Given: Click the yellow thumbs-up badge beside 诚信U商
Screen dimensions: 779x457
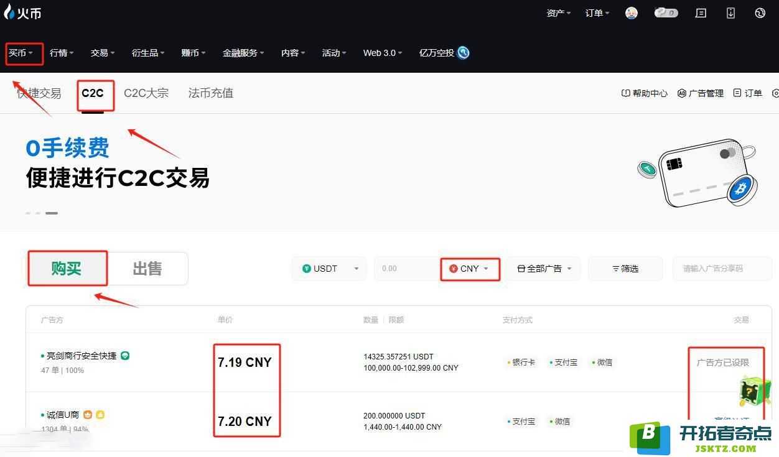Looking at the screenshot, I should pyautogui.click(x=100, y=415).
